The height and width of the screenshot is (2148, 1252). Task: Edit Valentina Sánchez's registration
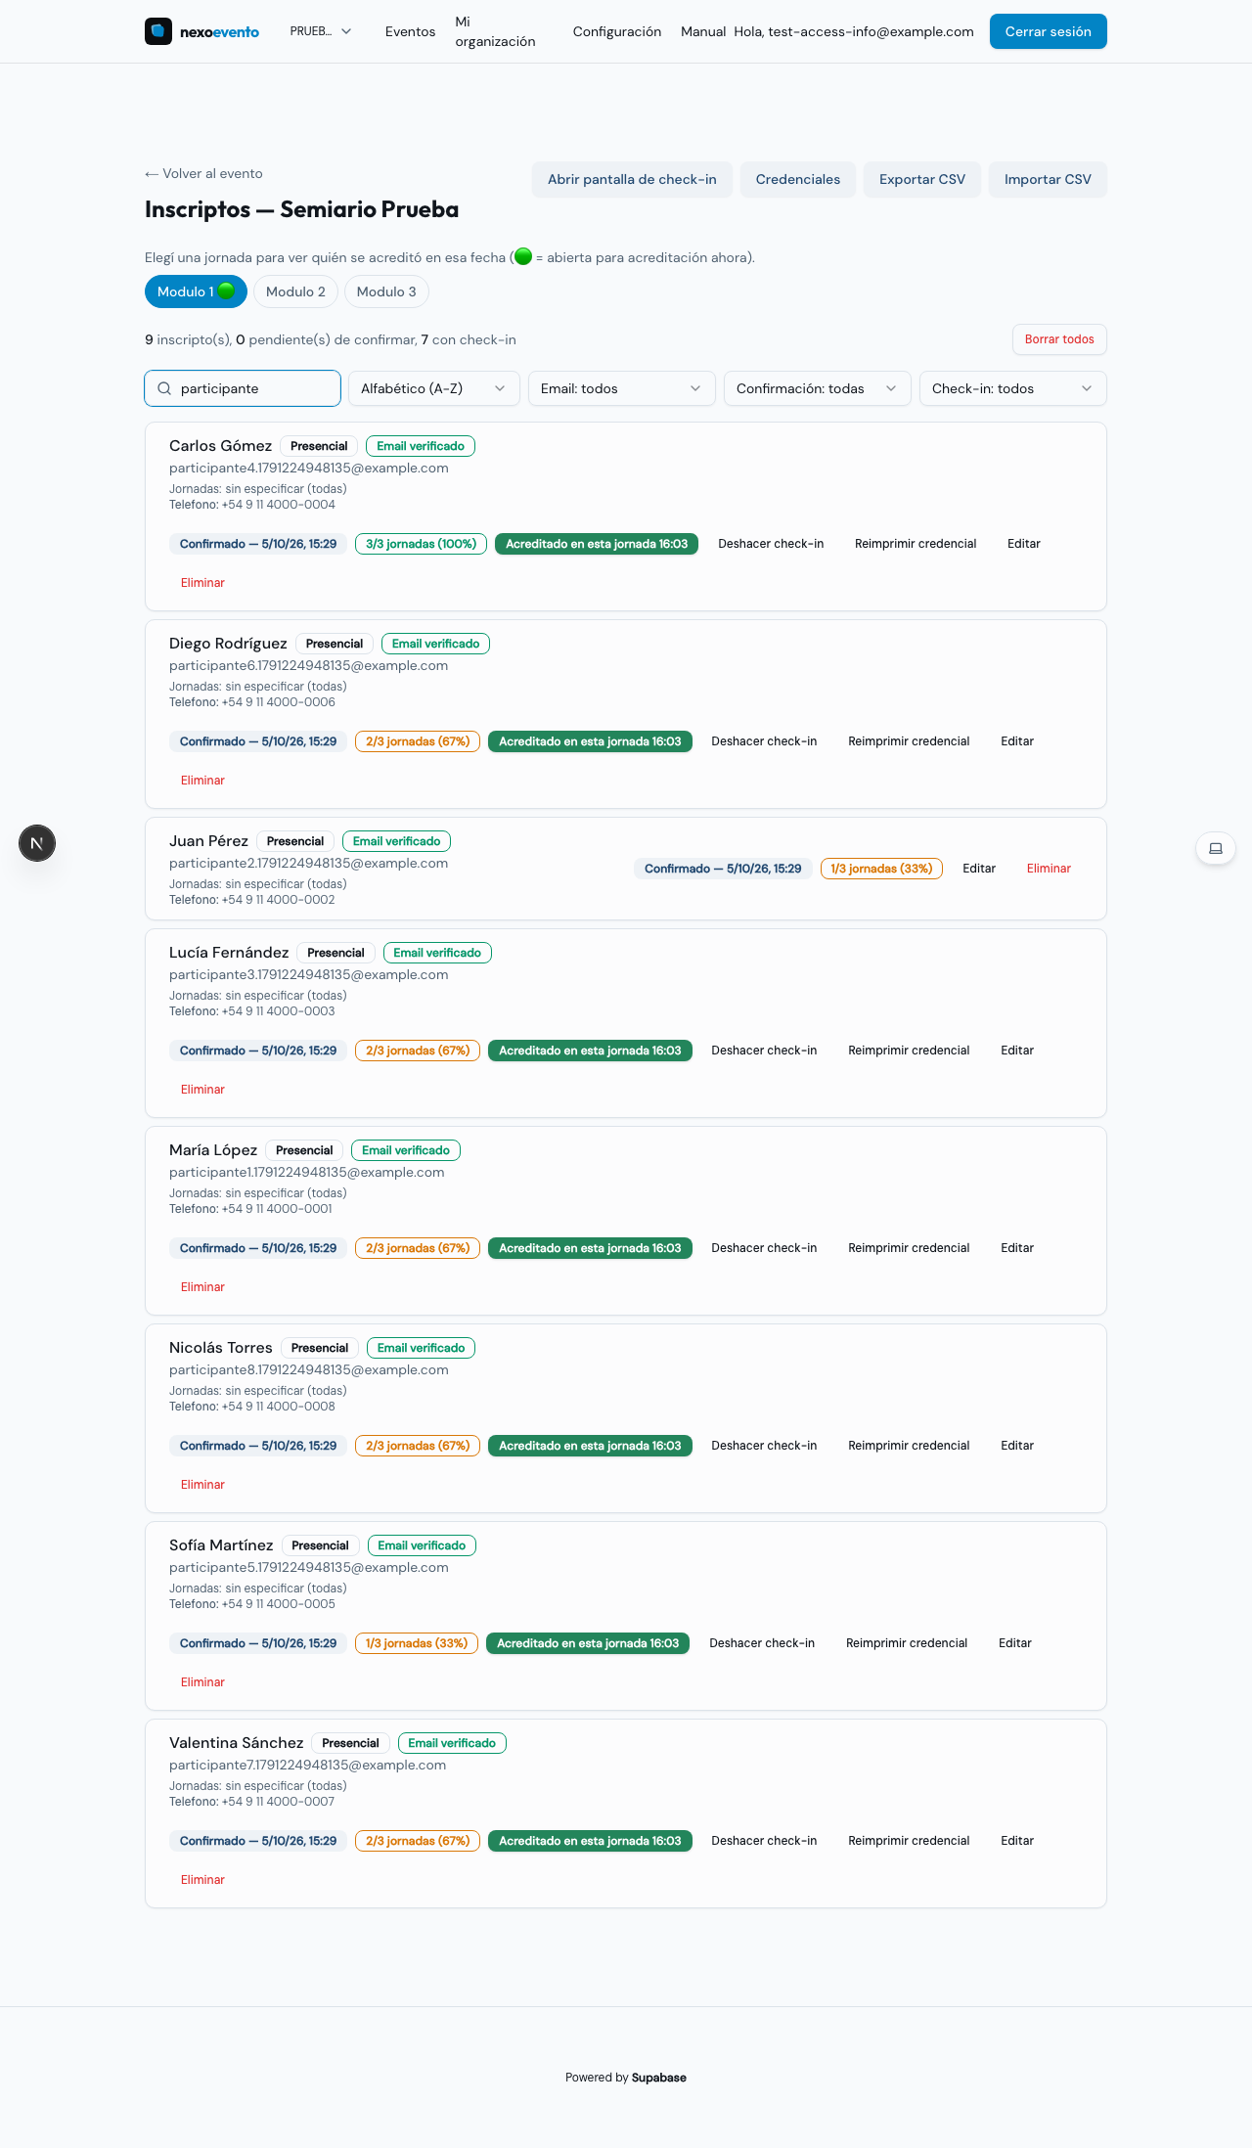tap(1017, 1841)
